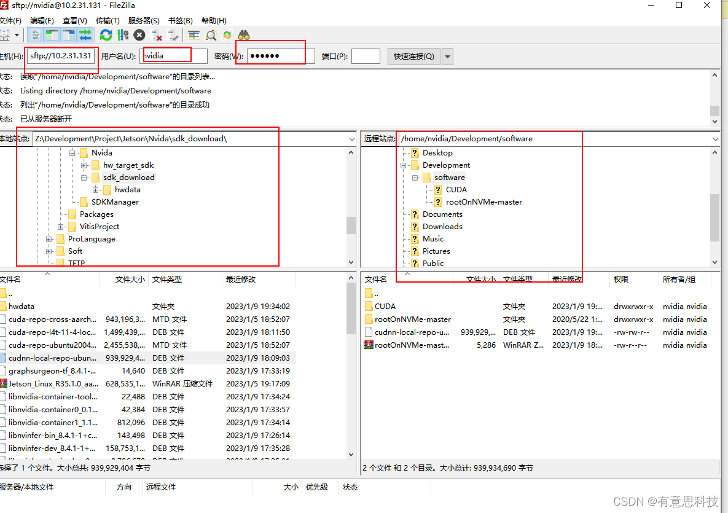Toggle directory comparison

(211, 35)
